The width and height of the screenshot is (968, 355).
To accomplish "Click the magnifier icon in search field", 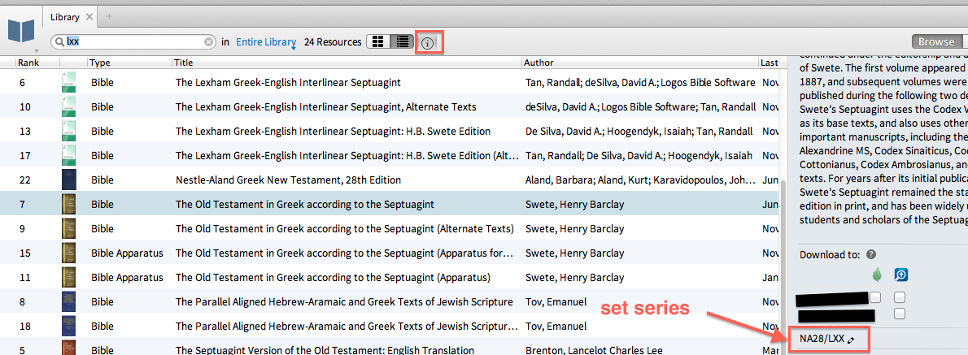I will point(60,42).
